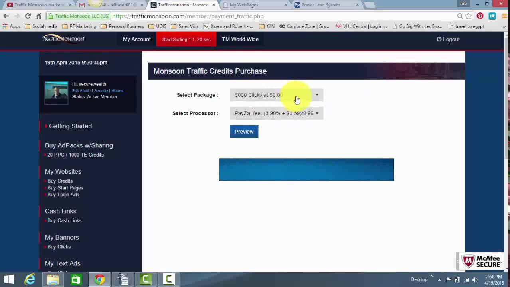The width and height of the screenshot is (510, 287).
Task: Open the Social media bookmarks folder
Action: pos(41,26)
